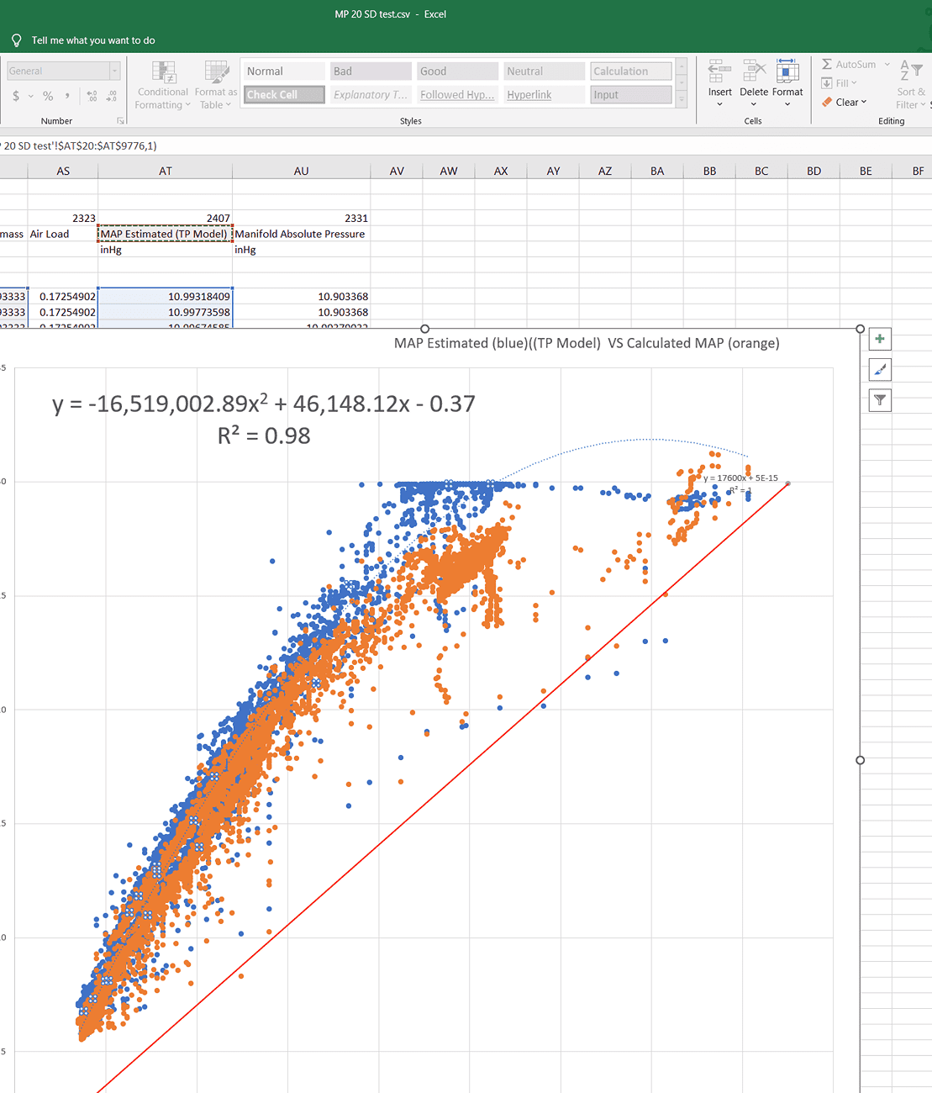
Task: Select the MAP Estimated (TP Model) cell
Action: tap(166, 234)
